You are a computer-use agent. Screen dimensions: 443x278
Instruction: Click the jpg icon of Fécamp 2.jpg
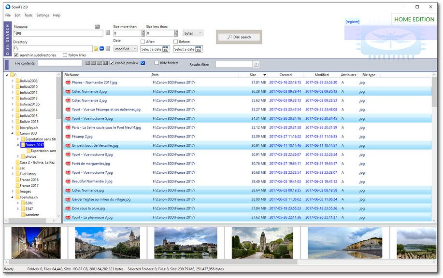[68, 136]
